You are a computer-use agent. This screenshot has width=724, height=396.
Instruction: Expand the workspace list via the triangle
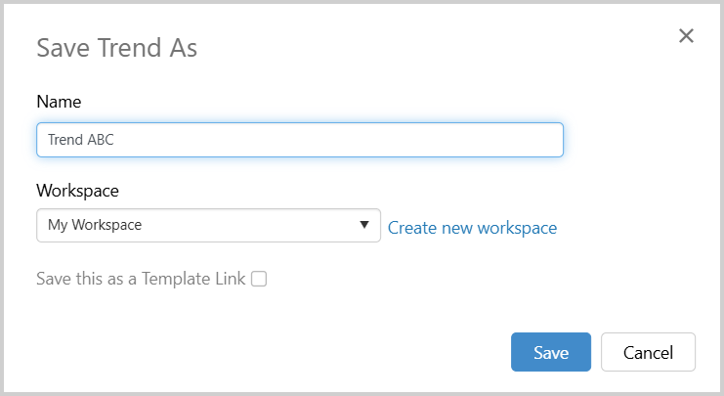(x=364, y=225)
